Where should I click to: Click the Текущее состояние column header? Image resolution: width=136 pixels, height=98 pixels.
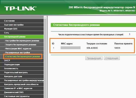pos(97,44)
